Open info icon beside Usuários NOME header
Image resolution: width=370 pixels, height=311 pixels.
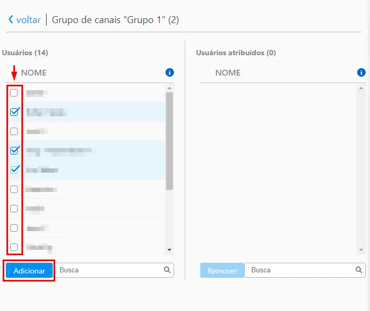point(170,72)
